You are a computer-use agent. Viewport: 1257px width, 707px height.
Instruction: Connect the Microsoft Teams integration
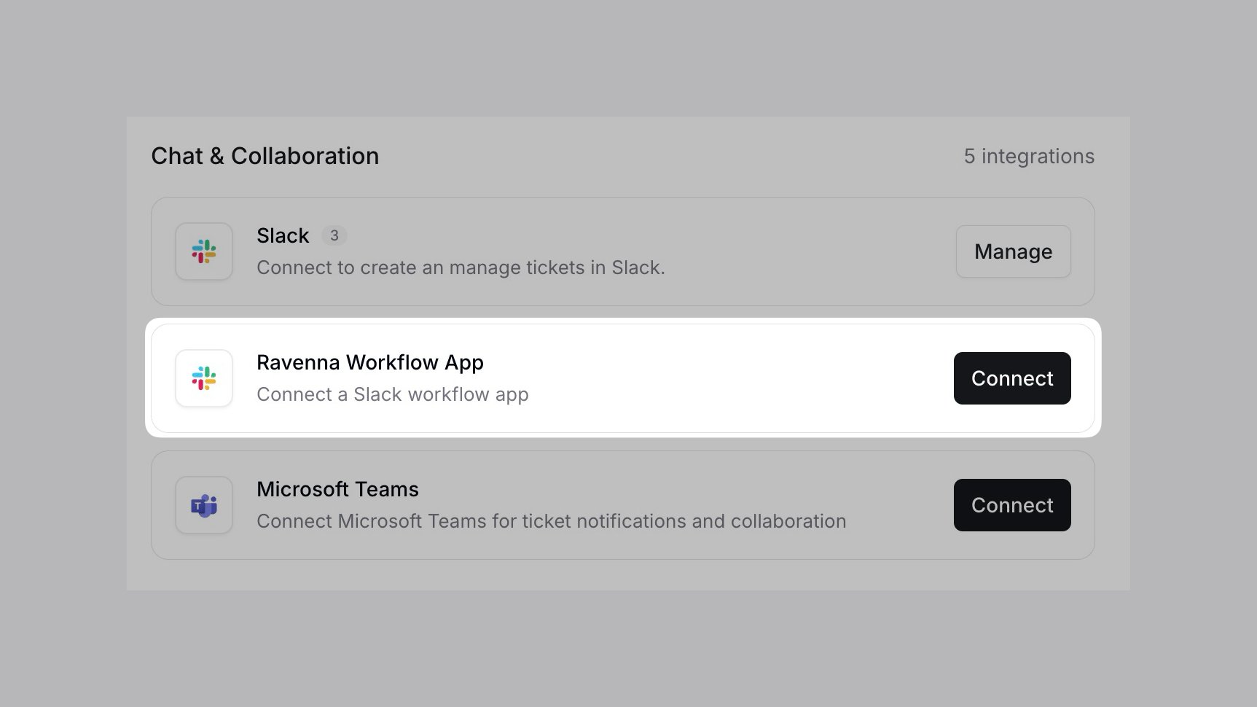click(x=1012, y=505)
